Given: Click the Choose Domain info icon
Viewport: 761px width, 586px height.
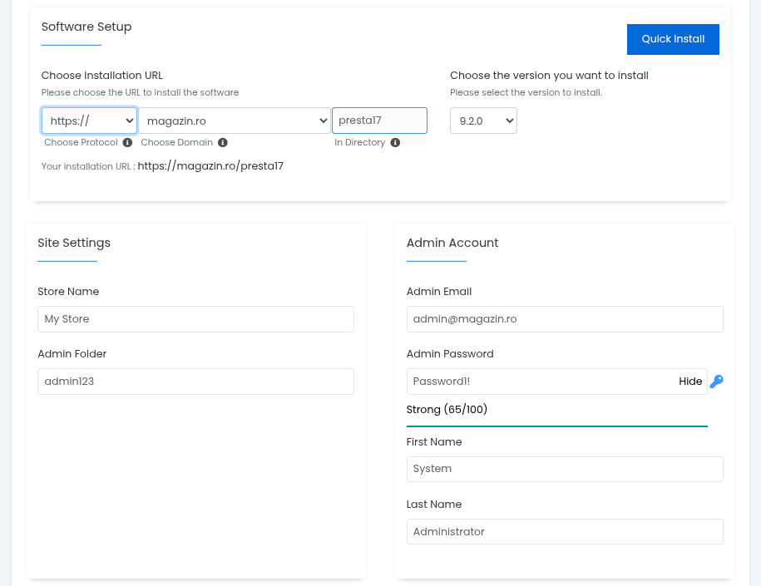Looking at the screenshot, I should pos(223,143).
